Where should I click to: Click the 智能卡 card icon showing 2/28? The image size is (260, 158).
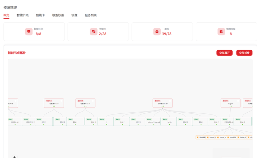click(x=94, y=32)
